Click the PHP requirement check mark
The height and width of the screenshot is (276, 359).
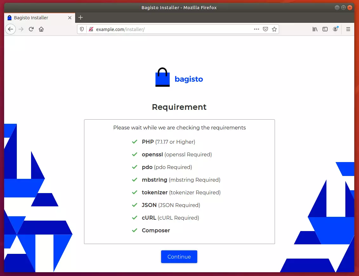click(134, 142)
